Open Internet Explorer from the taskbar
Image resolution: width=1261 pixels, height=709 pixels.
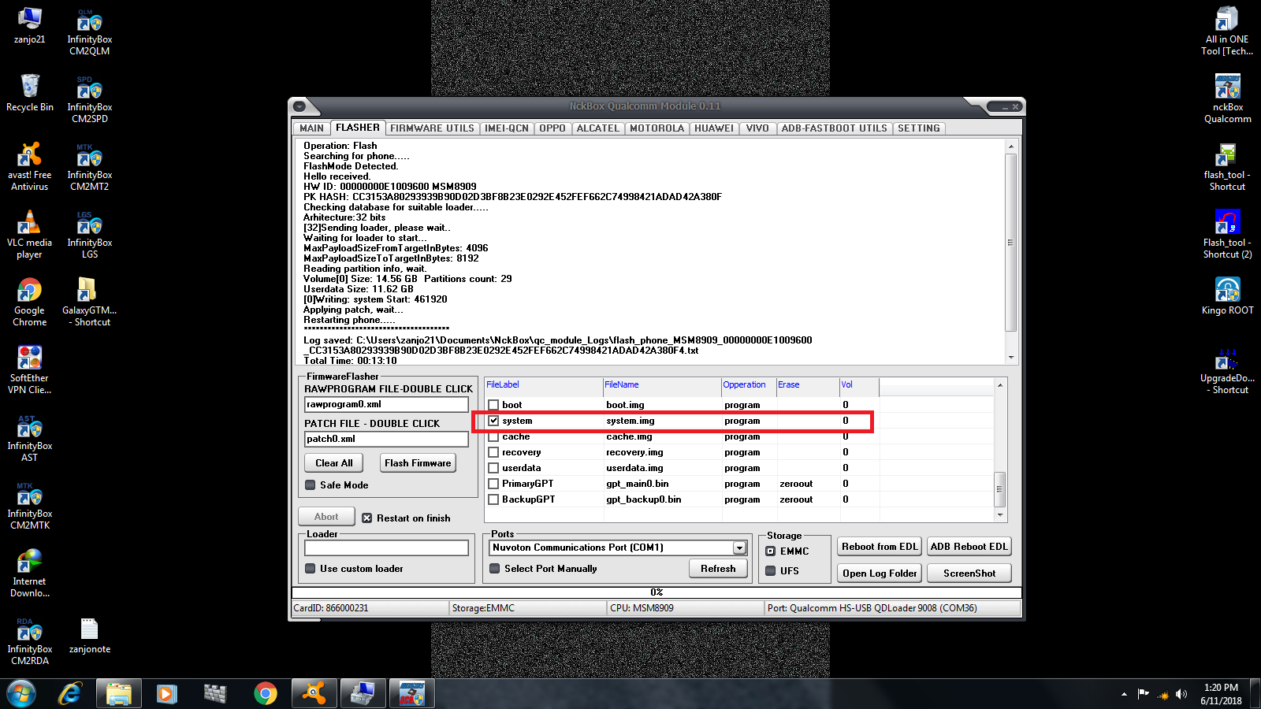[70, 694]
